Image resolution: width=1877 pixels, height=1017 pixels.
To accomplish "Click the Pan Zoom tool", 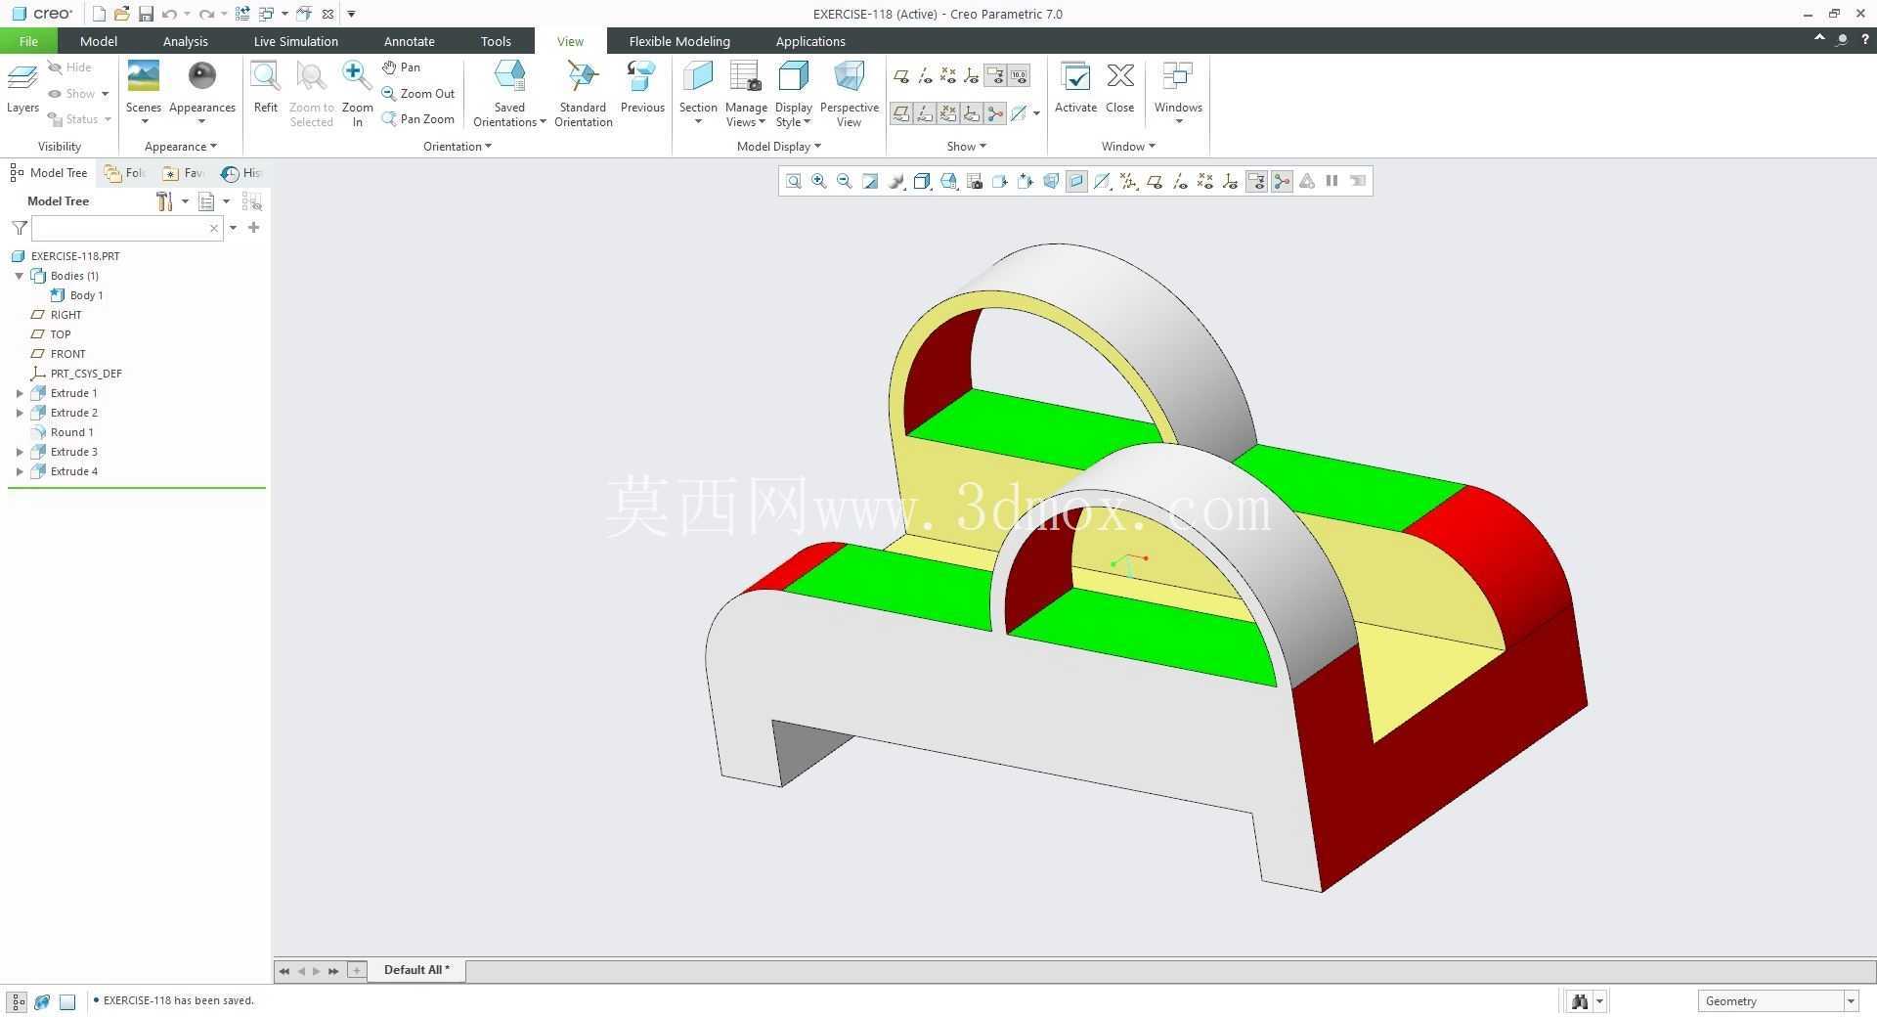I will 418,119.
